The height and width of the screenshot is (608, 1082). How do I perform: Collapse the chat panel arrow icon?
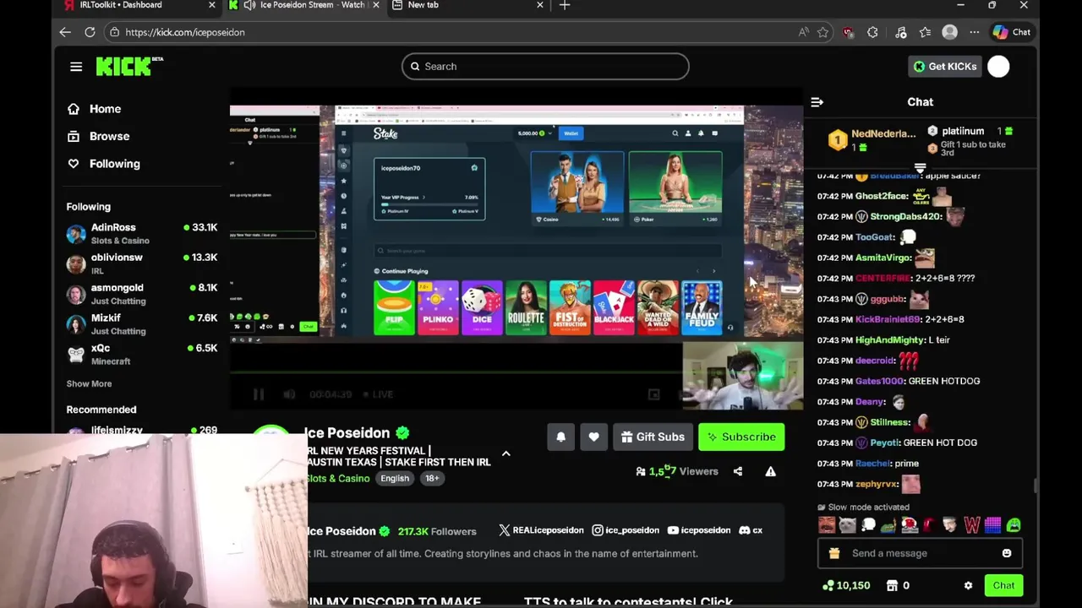coord(817,102)
